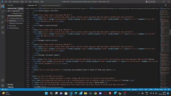
Task: Switch to the index.html editor tab
Action: tap(31, 5)
